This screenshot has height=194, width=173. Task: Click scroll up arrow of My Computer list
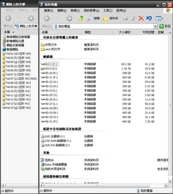(x=170, y=32)
